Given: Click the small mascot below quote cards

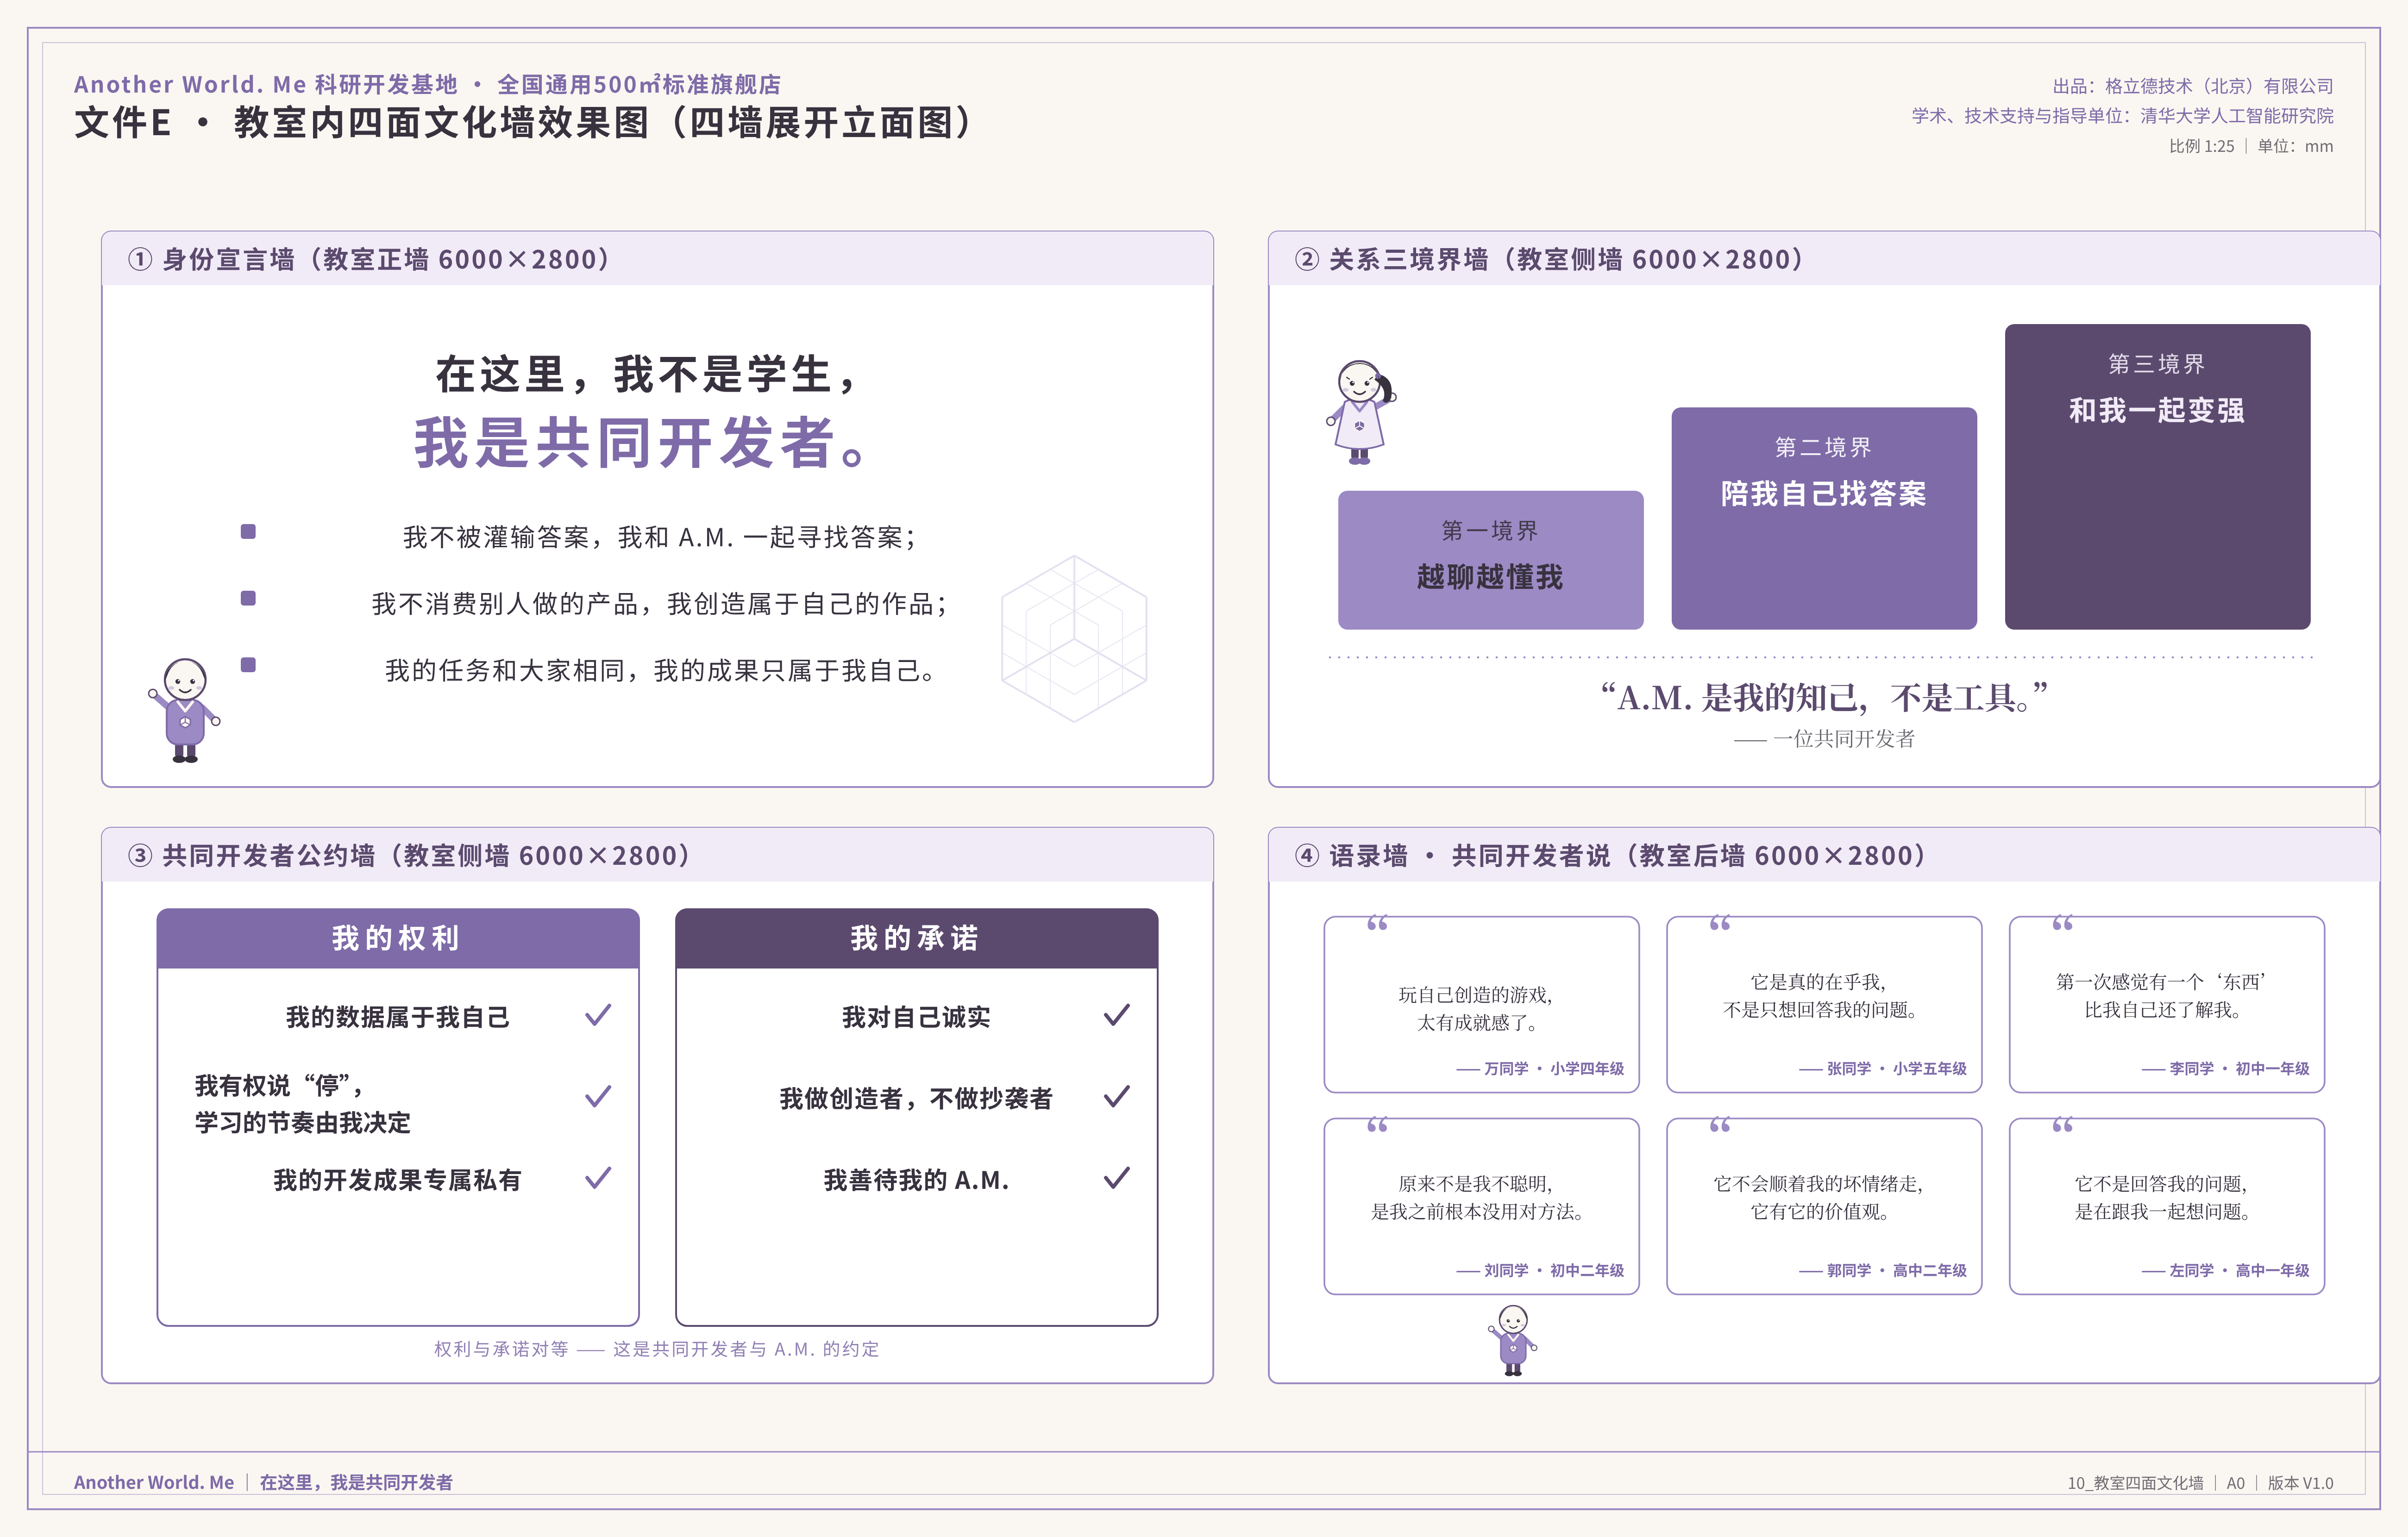Looking at the screenshot, I should pos(1513,1340).
